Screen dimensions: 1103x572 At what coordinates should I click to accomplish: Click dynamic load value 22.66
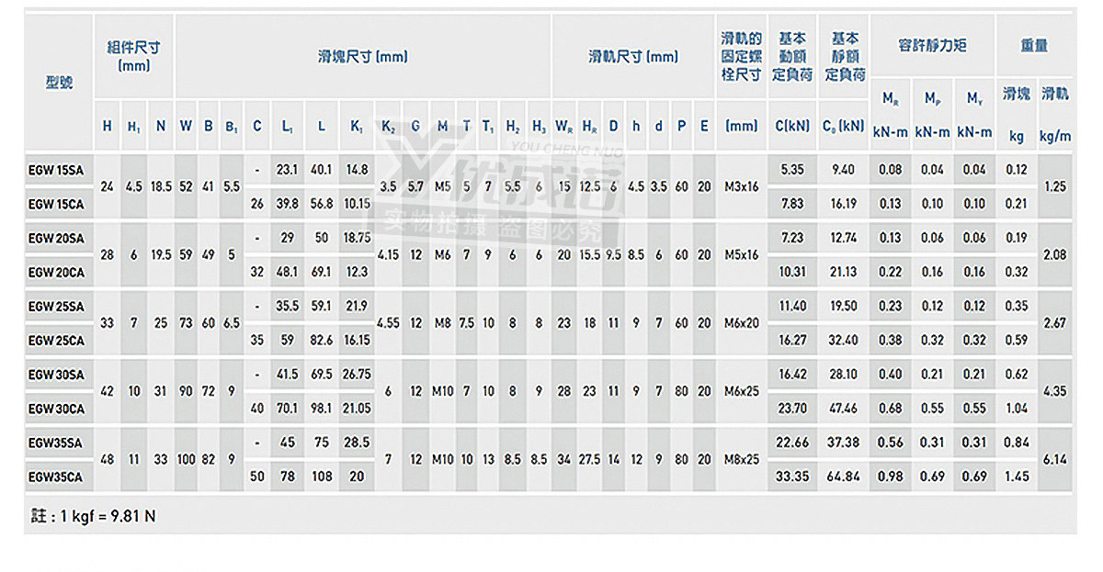point(792,443)
